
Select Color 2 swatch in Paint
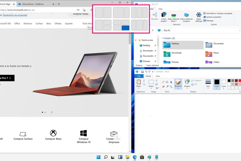pos(223,84)
